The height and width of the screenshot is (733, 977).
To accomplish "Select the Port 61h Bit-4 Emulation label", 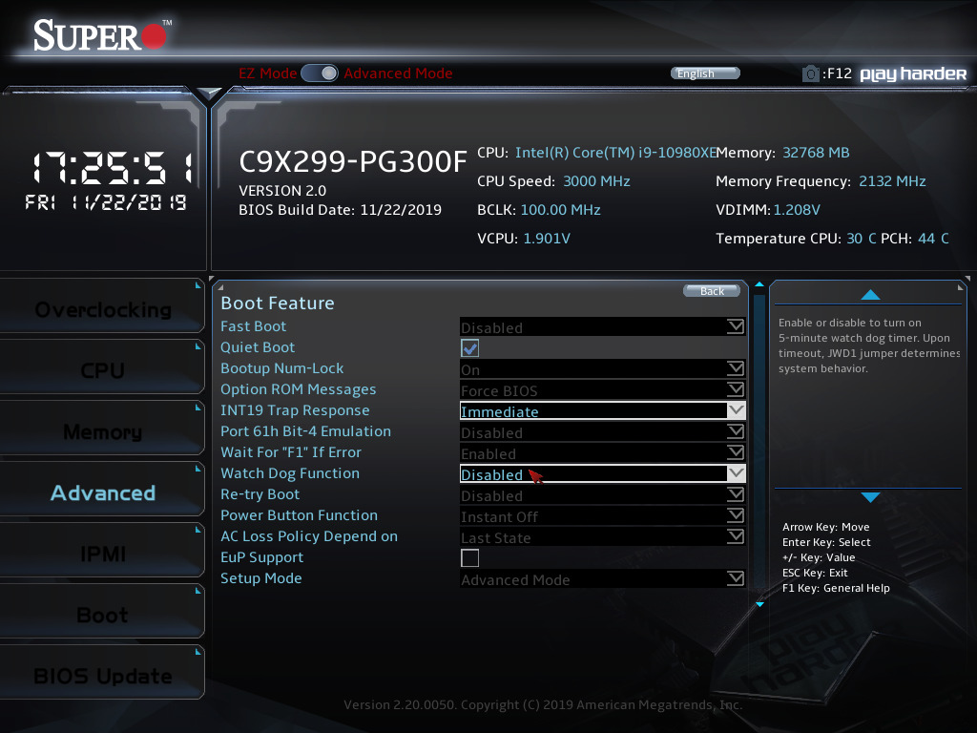I will [x=305, y=431].
